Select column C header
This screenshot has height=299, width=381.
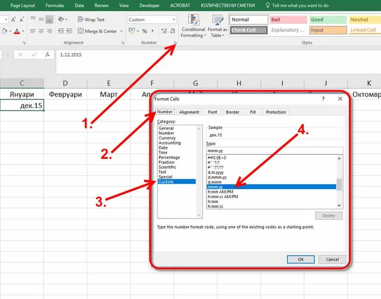point(22,83)
